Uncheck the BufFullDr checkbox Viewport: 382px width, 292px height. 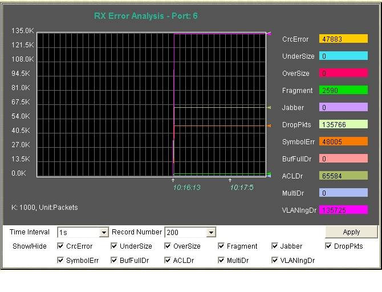click(114, 261)
